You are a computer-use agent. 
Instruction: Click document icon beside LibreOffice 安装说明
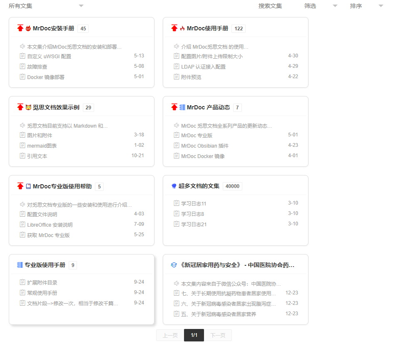(x=22, y=224)
